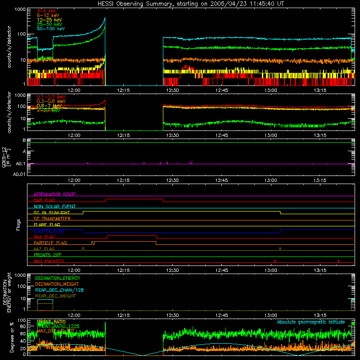Image resolution: width=360 pixels, height=360 pixels.
Task: Select the orange 6-12 keV legend label
Action: (x=48, y=15)
